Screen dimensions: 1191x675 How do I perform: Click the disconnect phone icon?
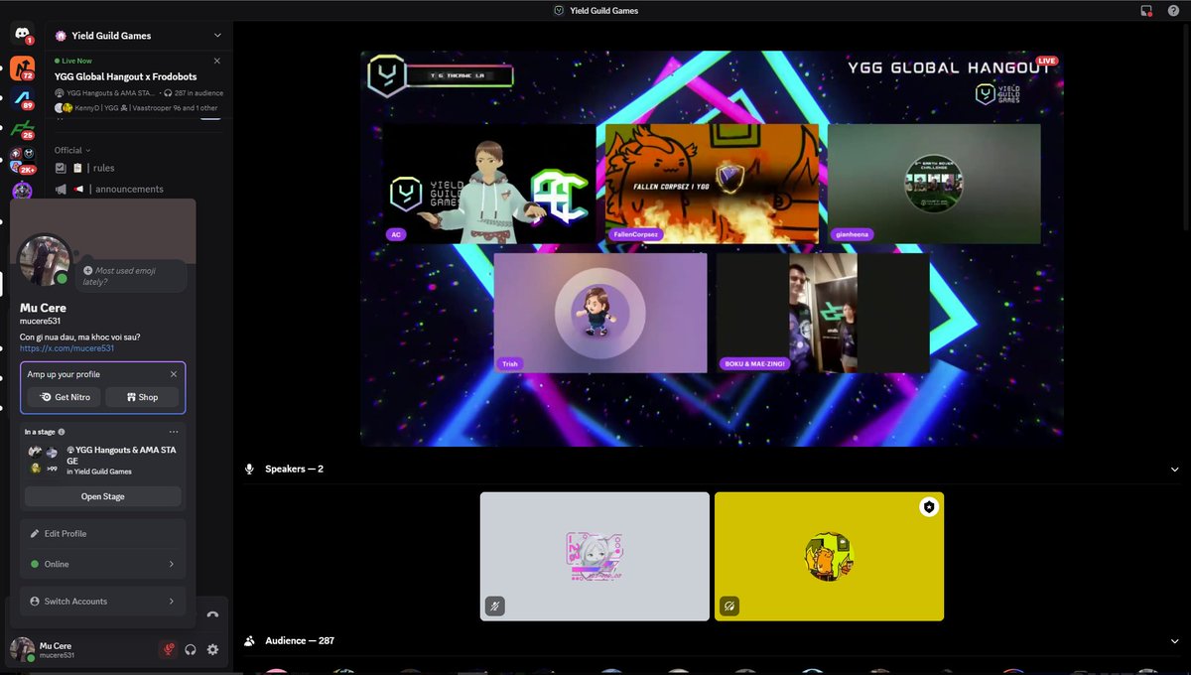click(x=212, y=614)
